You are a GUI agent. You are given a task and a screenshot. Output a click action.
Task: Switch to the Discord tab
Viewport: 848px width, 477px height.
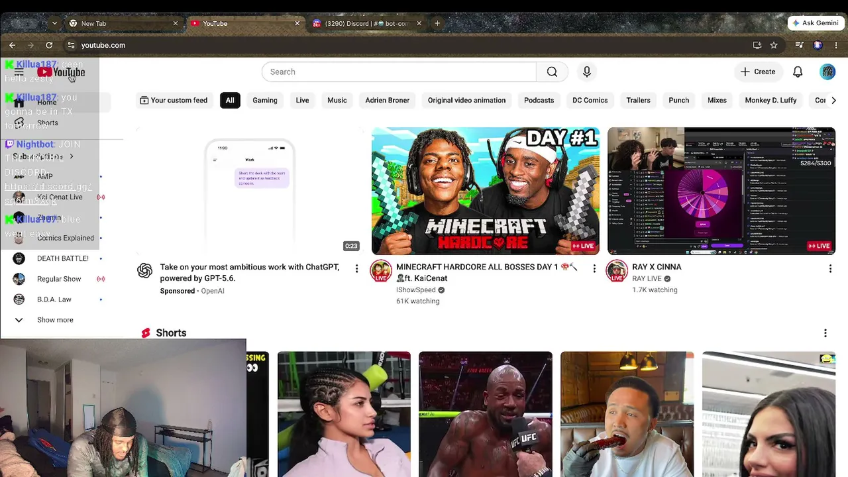368,23
